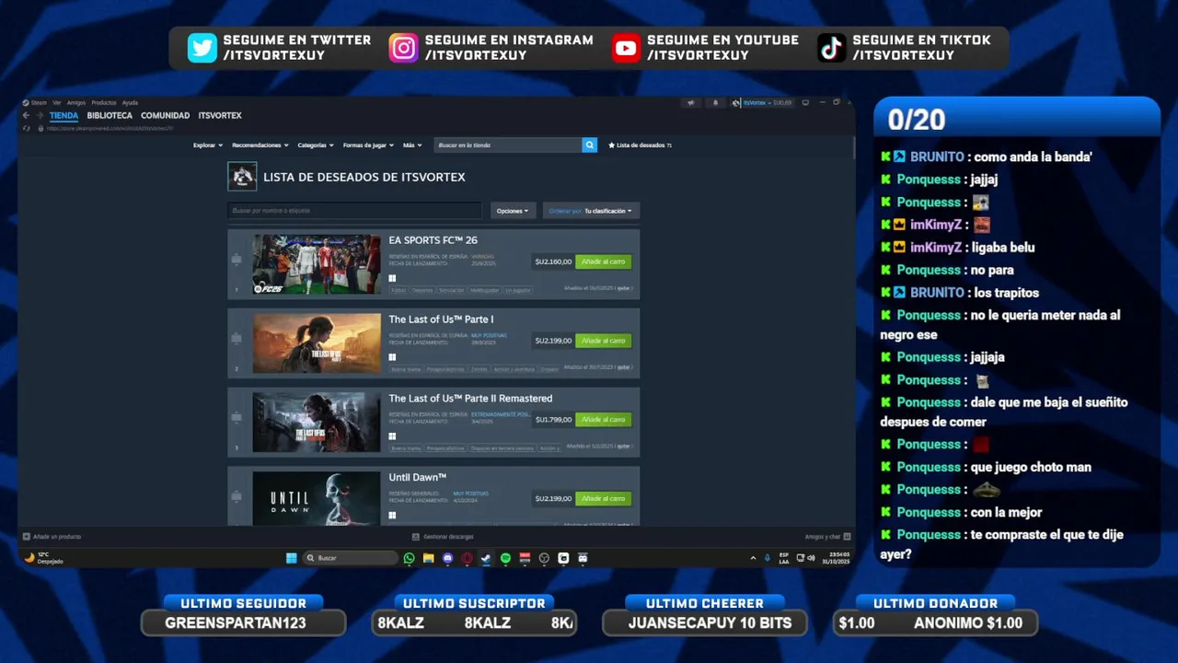Open the EA SPORTS FC 26 cover thumbnail
1178x663 pixels.
pos(317,264)
